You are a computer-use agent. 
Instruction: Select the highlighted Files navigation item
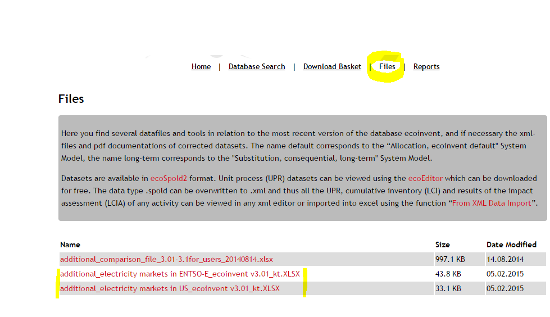(x=387, y=66)
